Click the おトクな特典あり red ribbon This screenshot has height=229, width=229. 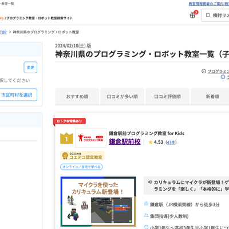(x=69, y=121)
